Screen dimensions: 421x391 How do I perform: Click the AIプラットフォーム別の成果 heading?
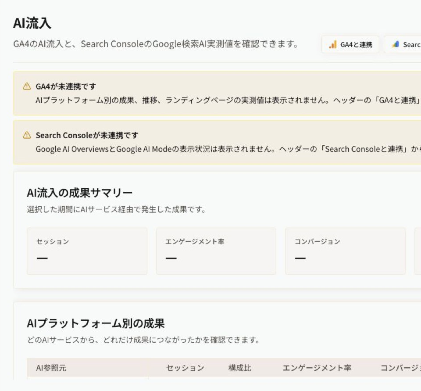96,323
